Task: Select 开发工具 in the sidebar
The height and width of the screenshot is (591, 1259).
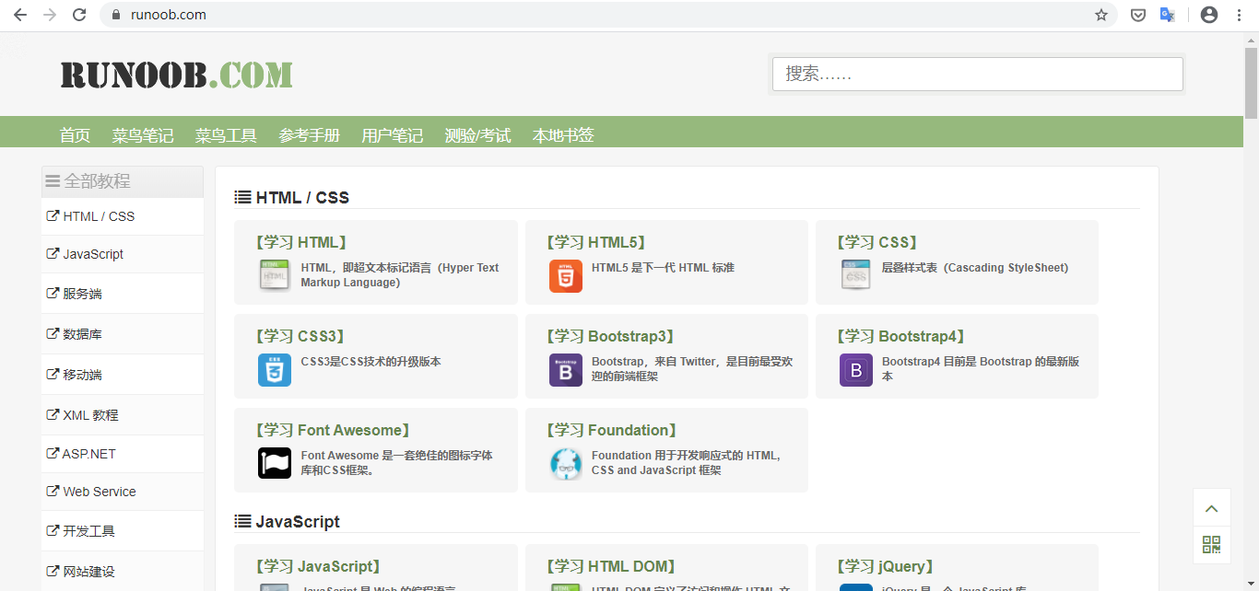Action: (x=123, y=531)
